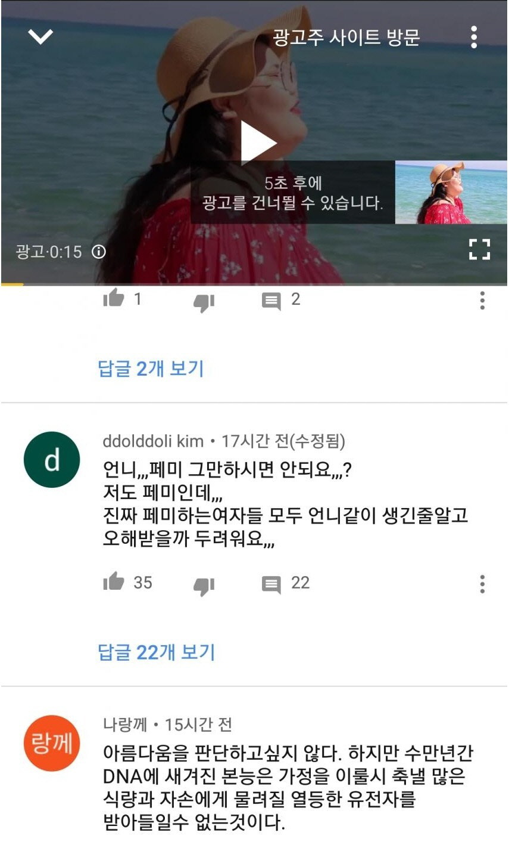
Task: Open replies icon showing 2
Action: click(271, 301)
